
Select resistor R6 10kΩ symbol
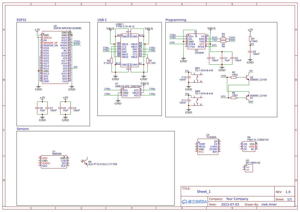234,98
